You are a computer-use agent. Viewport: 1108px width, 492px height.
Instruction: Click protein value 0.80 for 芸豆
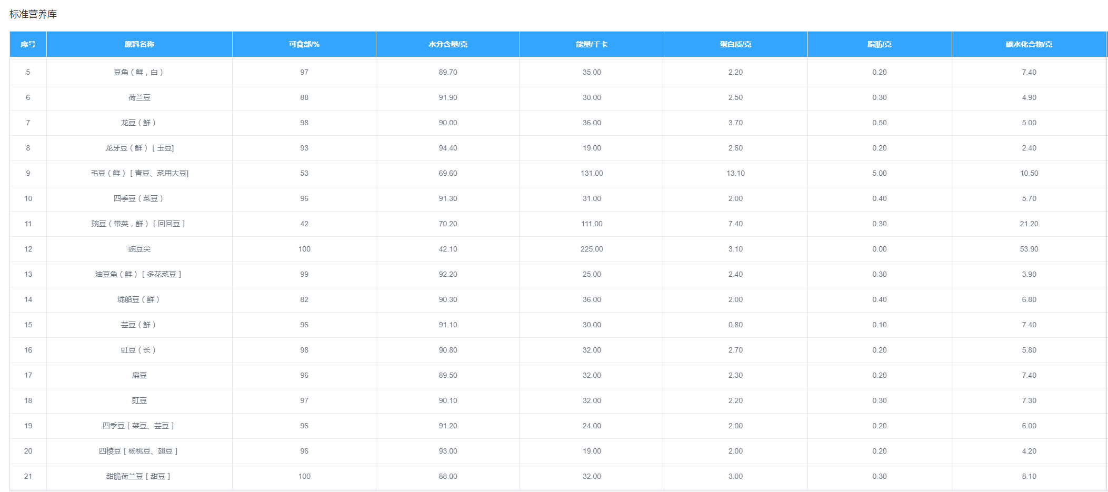[x=736, y=325]
